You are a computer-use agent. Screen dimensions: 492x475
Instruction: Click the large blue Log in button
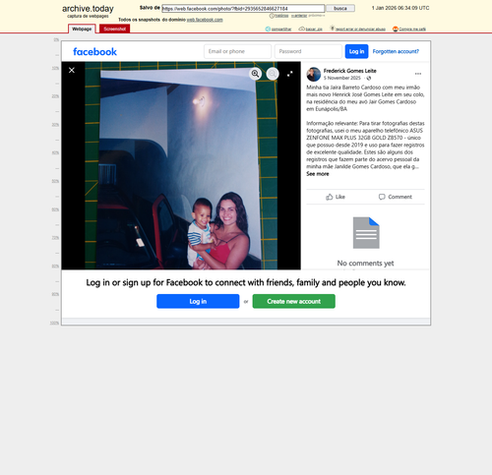[x=198, y=301]
